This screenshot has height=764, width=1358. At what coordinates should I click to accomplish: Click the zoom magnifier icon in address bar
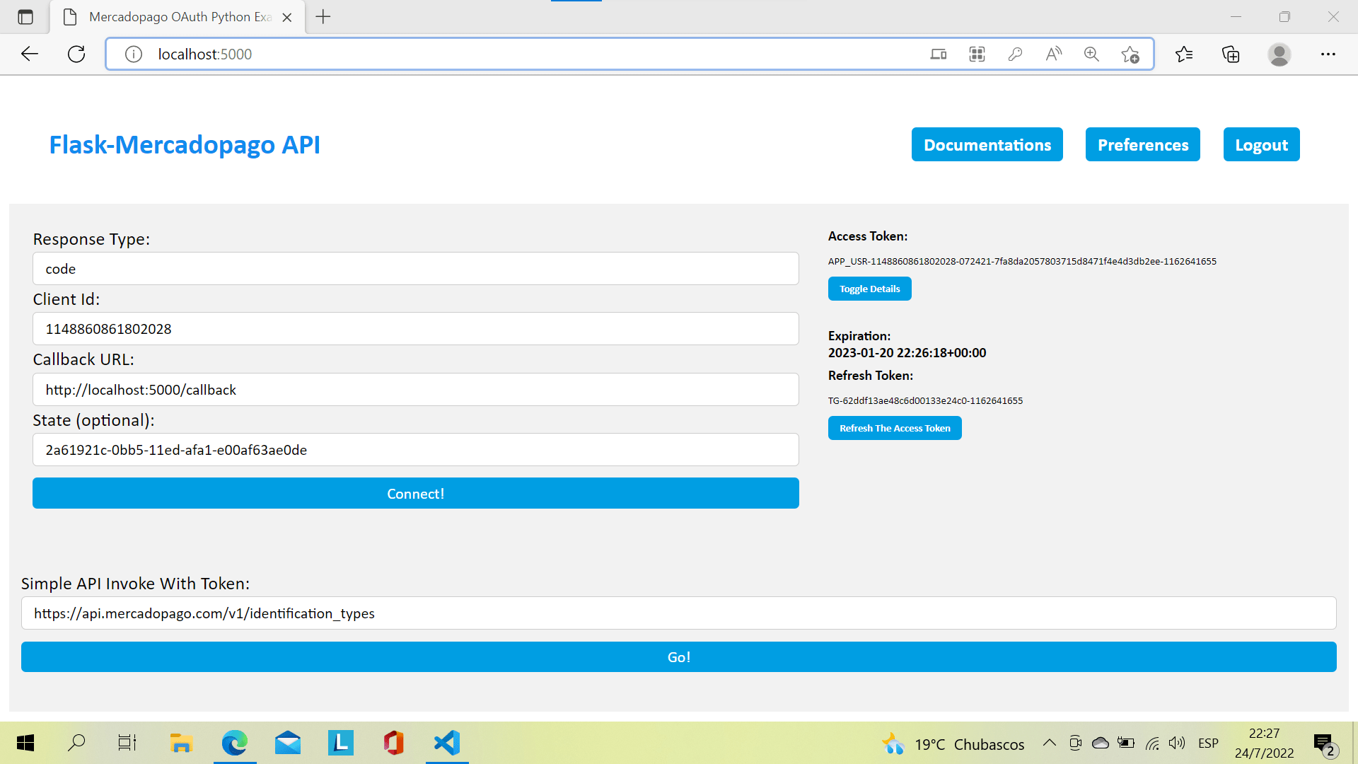pos(1091,54)
